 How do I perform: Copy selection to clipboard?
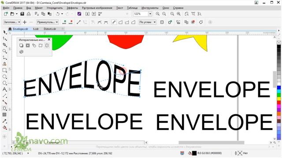pos(43,14)
